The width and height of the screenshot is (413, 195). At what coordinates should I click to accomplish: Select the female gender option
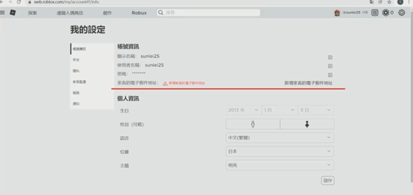(307, 124)
